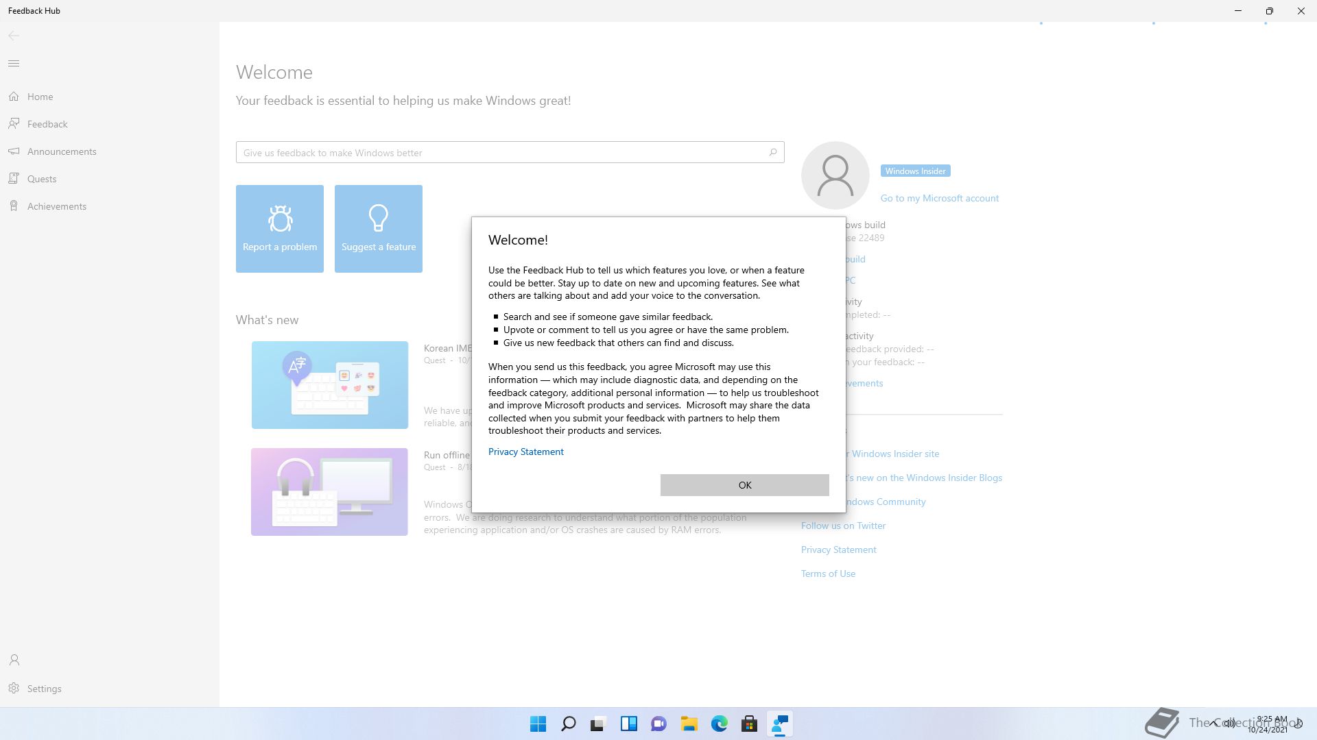The height and width of the screenshot is (740, 1317).
Task: Open Privacy Statement link in right column
Action: point(838,550)
